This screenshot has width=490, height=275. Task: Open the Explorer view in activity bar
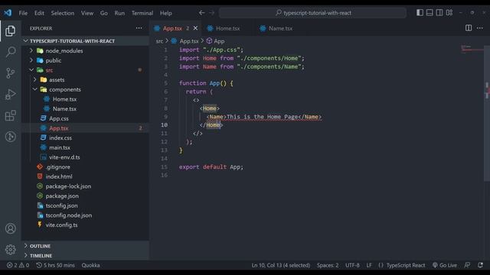pyautogui.click(x=10, y=31)
